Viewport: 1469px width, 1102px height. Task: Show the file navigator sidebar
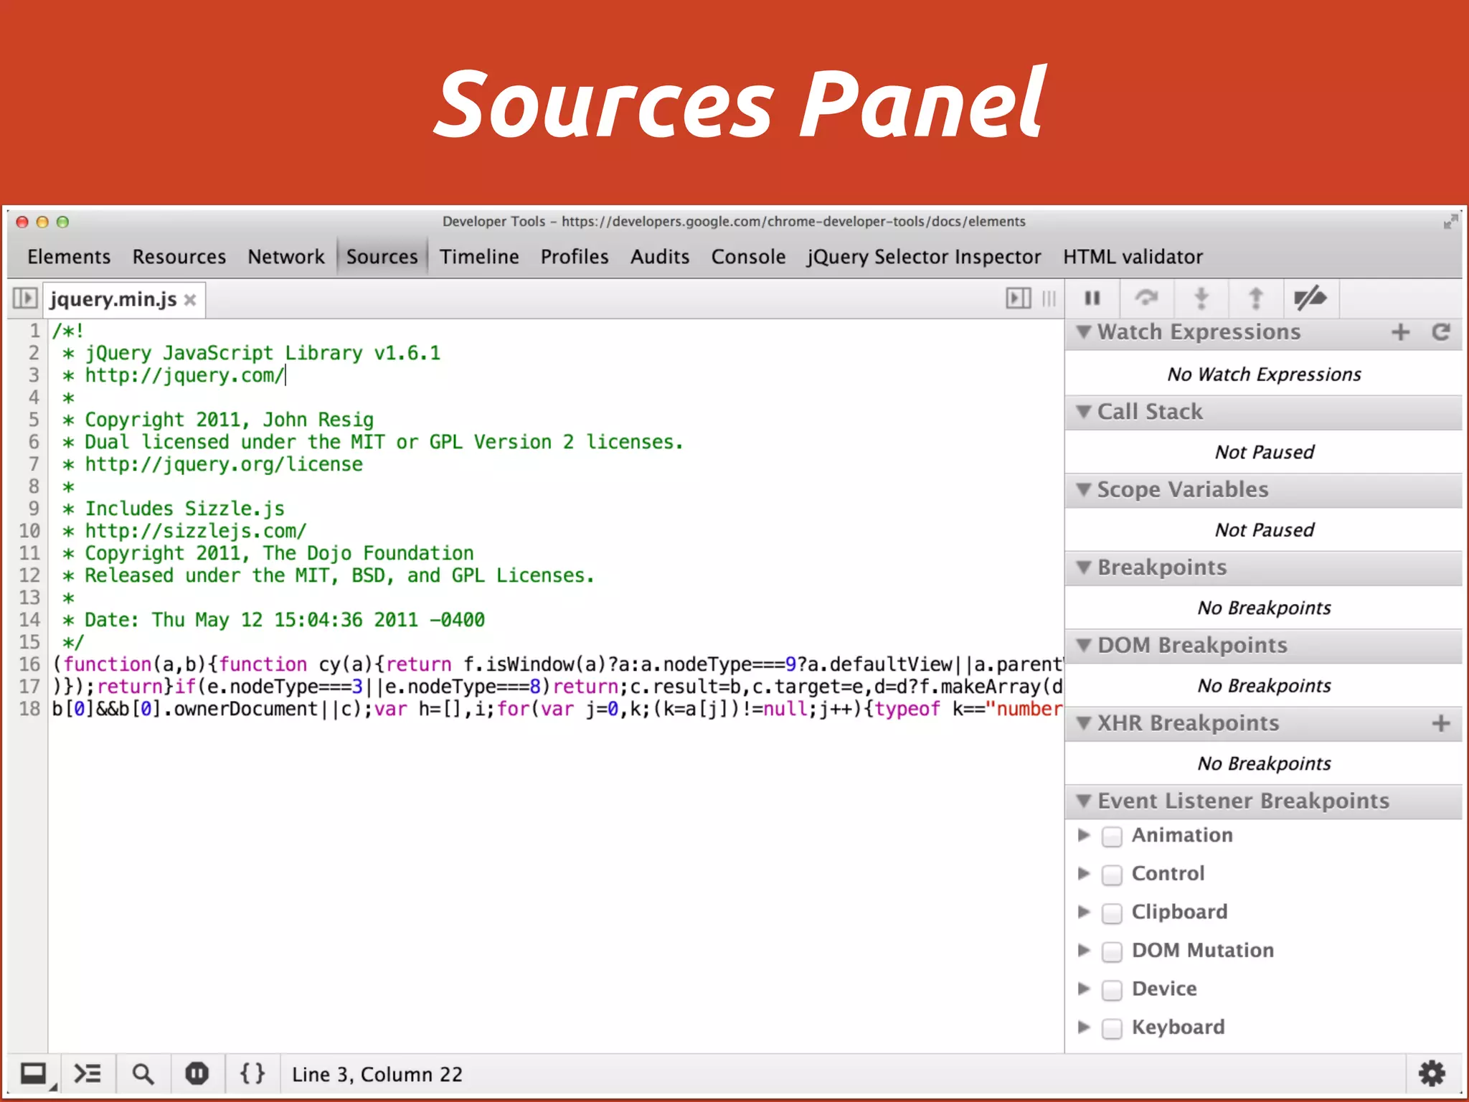(x=24, y=298)
